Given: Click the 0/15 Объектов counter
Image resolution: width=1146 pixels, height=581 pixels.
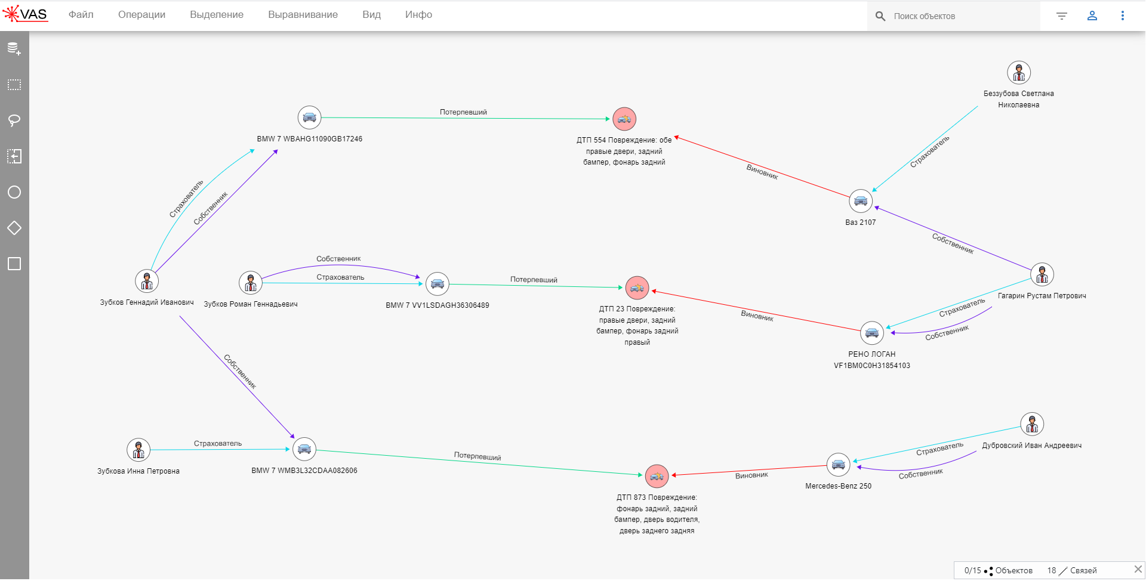Looking at the screenshot, I should 999,570.
